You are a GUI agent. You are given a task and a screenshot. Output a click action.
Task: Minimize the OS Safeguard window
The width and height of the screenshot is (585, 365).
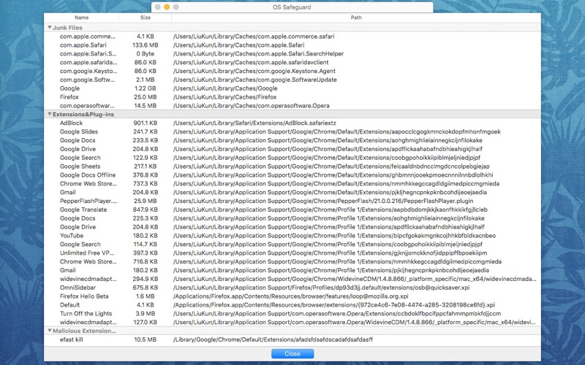[x=167, y=7]
